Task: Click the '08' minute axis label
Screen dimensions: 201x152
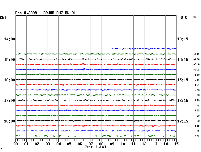Action: tap(101, 144)
